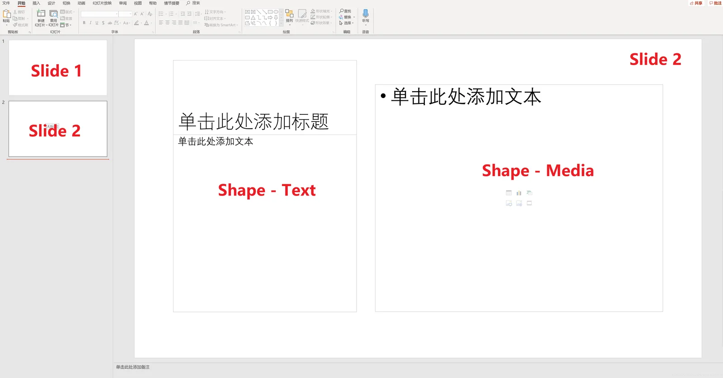This screenshot has height=378, width=723.
Task: Click the Increase Font Size icon
Action: 135,14
